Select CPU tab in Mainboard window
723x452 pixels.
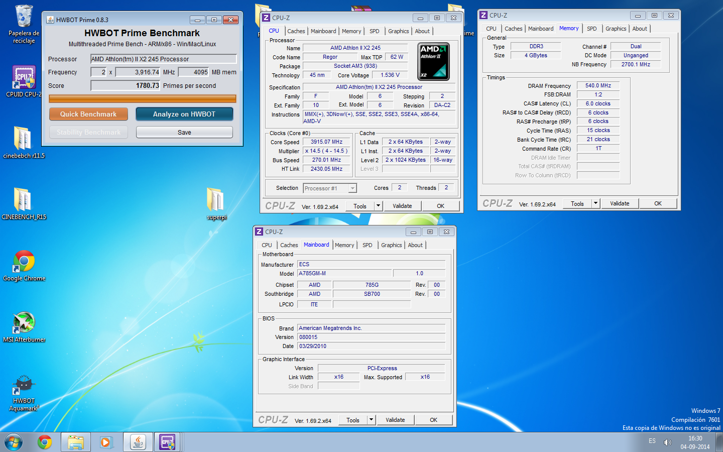point(267,245)
